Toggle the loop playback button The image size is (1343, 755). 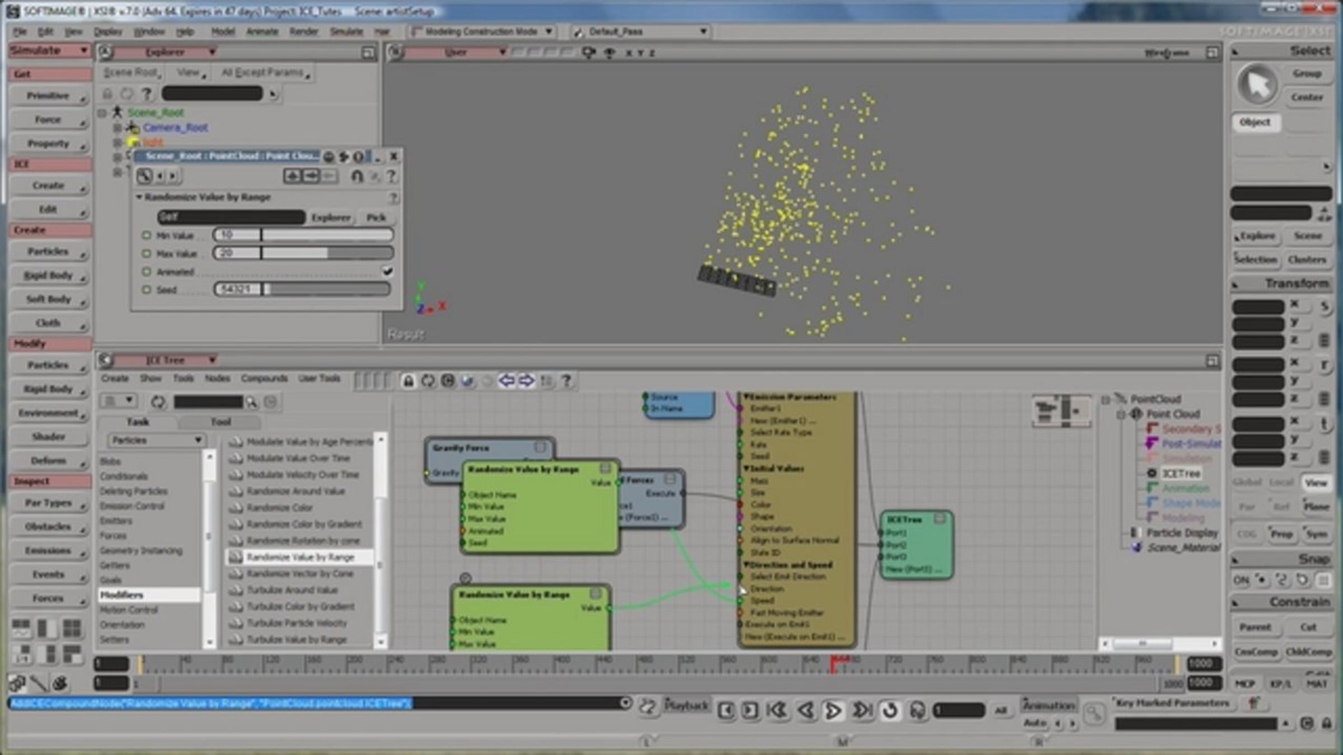point(890,710)
